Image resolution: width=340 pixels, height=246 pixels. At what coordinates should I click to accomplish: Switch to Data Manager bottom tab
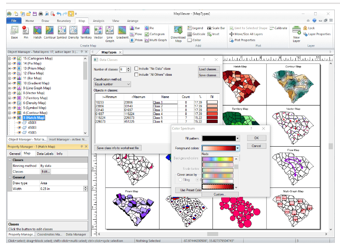pyautogui.click(x=76, y=234)
